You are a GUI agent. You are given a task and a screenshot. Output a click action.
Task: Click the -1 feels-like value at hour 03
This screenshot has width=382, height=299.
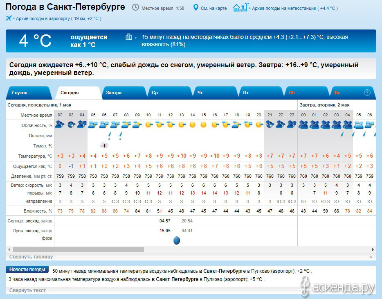click(71, 166)
